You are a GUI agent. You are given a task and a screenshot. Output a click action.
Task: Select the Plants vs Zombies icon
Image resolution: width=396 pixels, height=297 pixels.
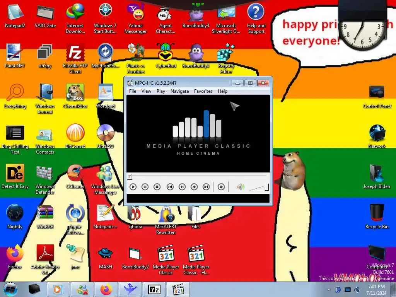tap(136, 59)
